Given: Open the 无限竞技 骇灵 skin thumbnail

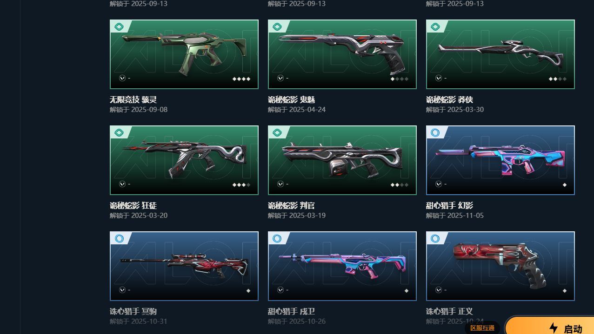Looking at the screenshot, I should (184, 54).
